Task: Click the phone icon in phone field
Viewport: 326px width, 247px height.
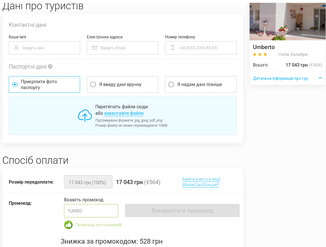Action: click(x=173, y=48)
